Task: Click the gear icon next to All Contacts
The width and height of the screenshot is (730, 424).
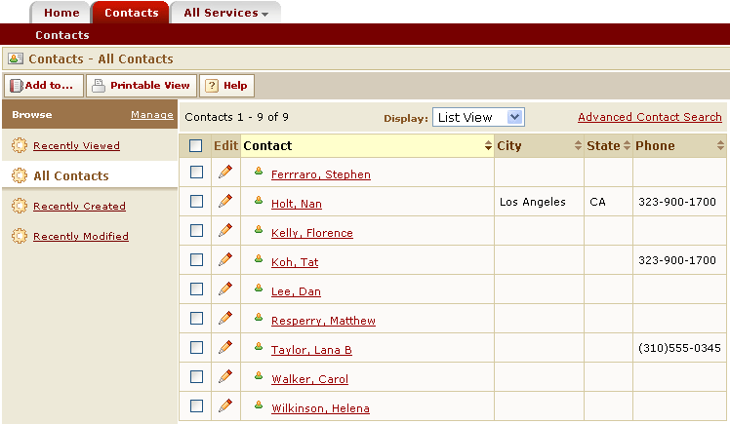Action: (20, 175)
